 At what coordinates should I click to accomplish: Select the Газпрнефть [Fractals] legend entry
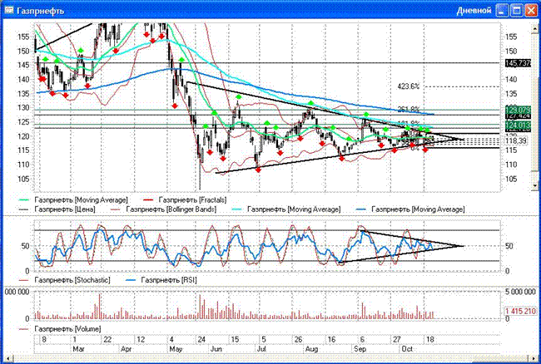point(185,199)
